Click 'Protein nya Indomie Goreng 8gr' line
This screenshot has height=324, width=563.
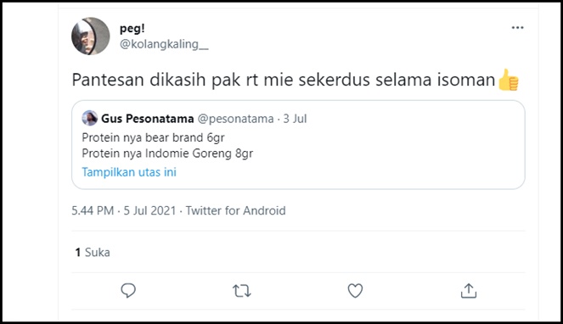[167, 154]
